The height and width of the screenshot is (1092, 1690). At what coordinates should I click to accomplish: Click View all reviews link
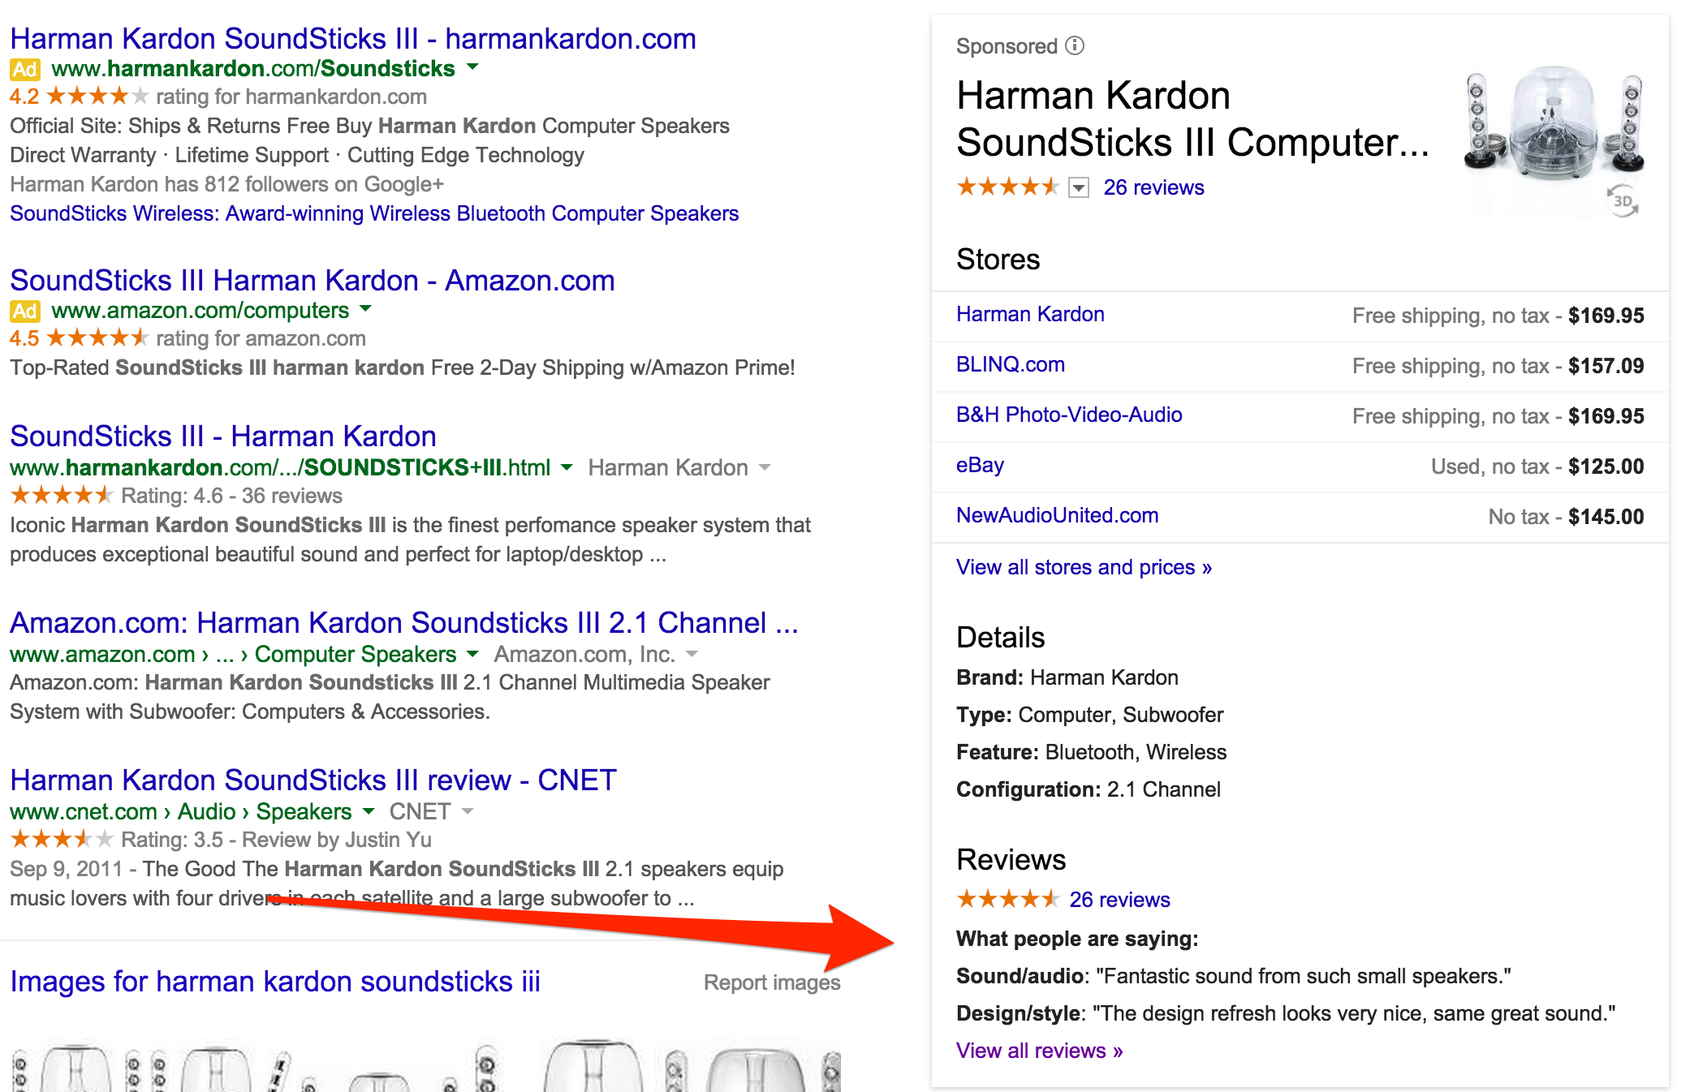[1039, 1051]
